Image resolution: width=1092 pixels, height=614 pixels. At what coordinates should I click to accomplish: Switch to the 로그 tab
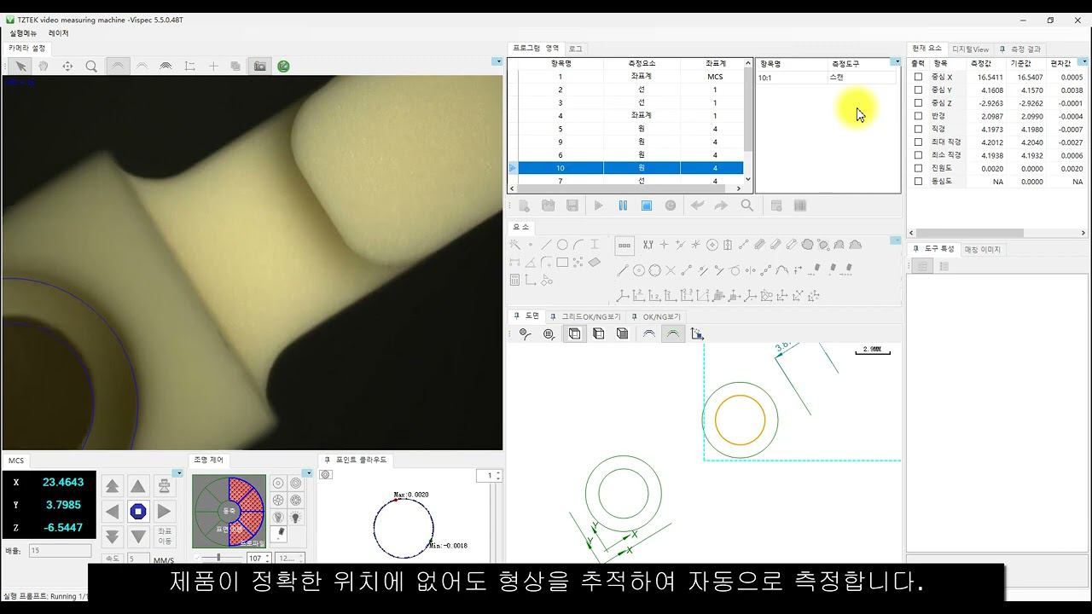tap(575, 49)
